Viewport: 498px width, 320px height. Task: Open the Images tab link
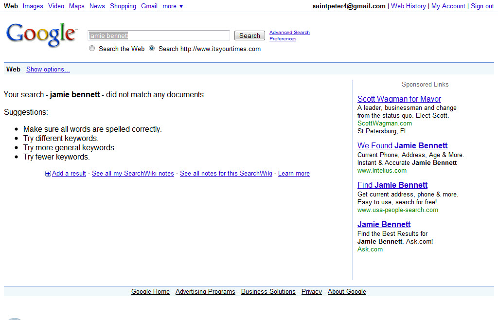coord(33,6)
